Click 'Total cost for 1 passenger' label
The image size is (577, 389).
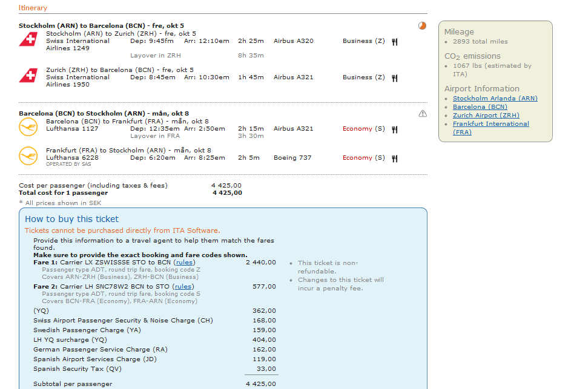(x=64, y=192)
